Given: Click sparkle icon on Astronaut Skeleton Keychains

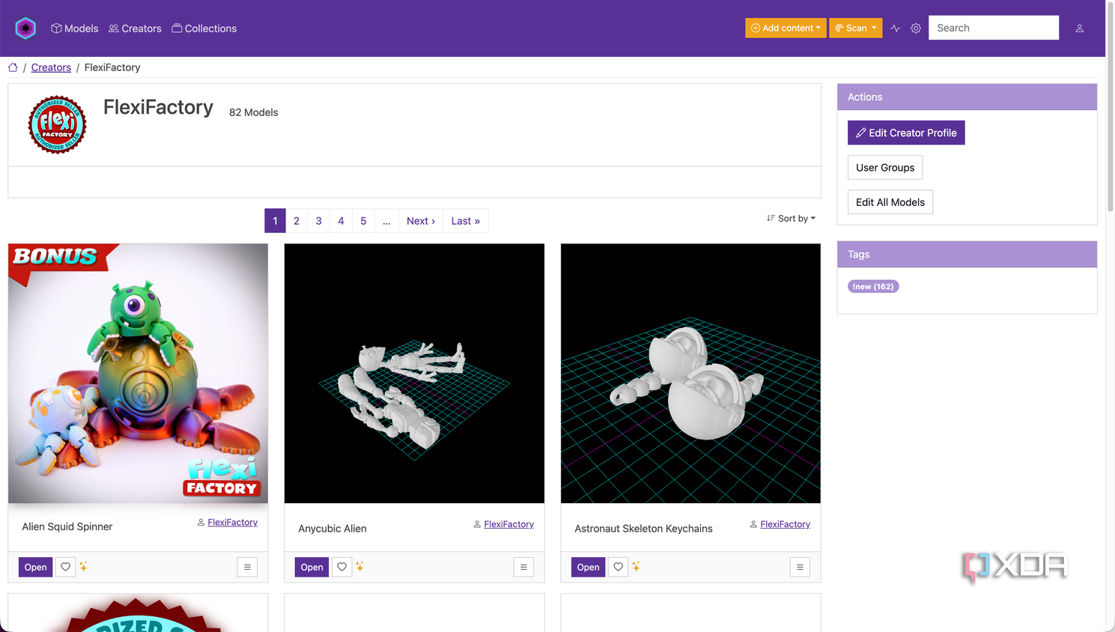Looking at the screenshot, I should tap(637, 567).
